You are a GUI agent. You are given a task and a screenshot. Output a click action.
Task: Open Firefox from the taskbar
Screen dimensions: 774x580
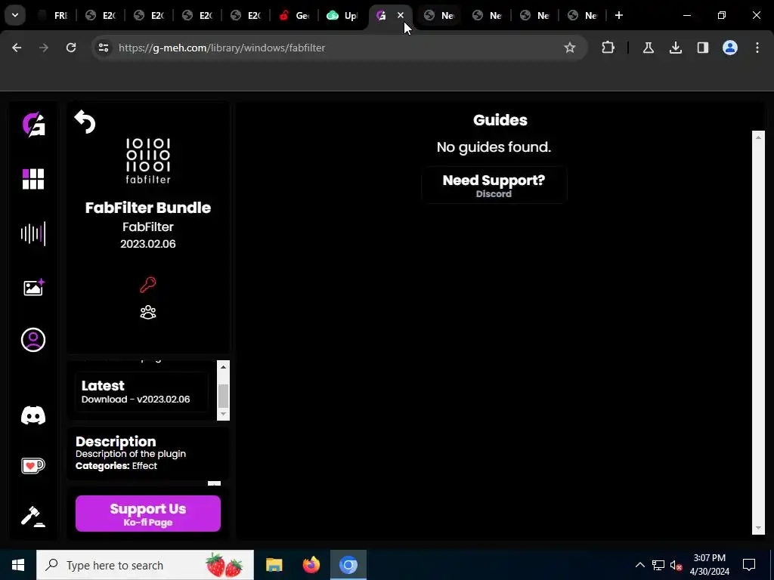click(311, 565)
